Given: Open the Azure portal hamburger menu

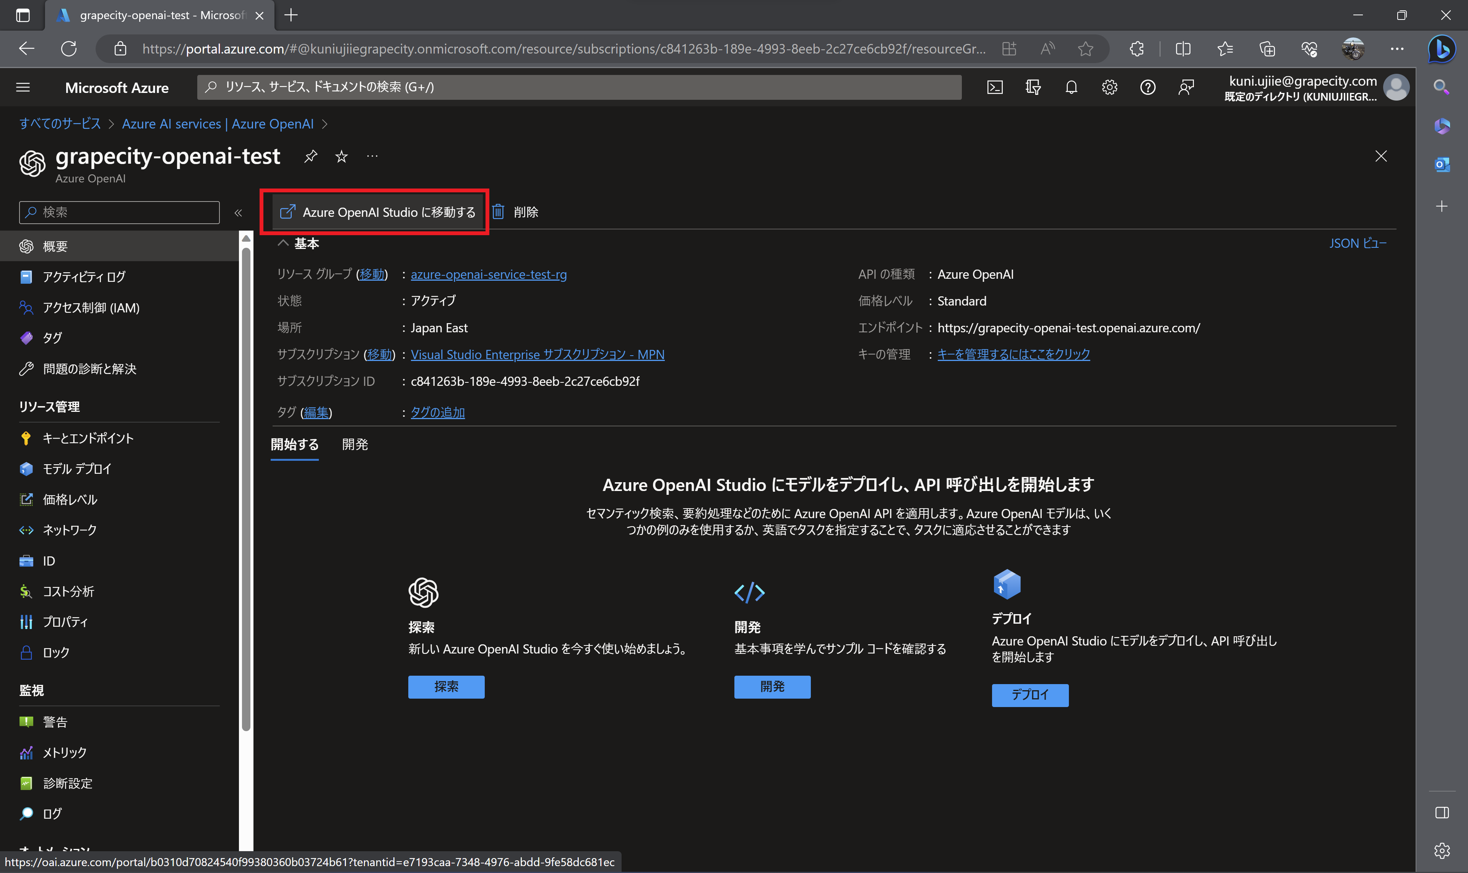Looking at the screenshot, I should [x=23, y=87].
